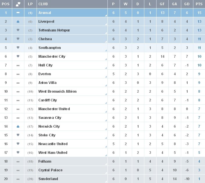205x183 pixels.
Task: Expand the Hull City row corner triangle
Action: tap(106, 68)
